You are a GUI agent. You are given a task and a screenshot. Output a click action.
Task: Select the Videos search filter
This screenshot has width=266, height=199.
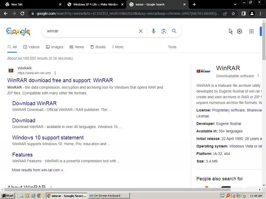click(x=31, y=47)
